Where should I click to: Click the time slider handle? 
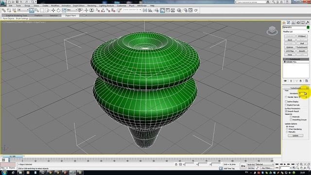(13, 157)
